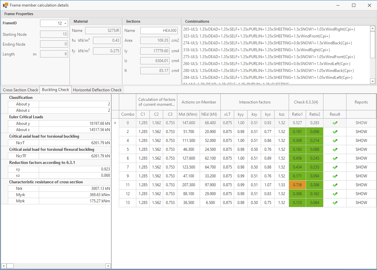
Task: Click the green checkmark for combo 11
Action: pyautogui.click(x=335, y=185)
